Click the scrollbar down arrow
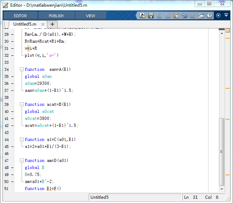This screenshot has width=233, height=204. pos(222,189)
